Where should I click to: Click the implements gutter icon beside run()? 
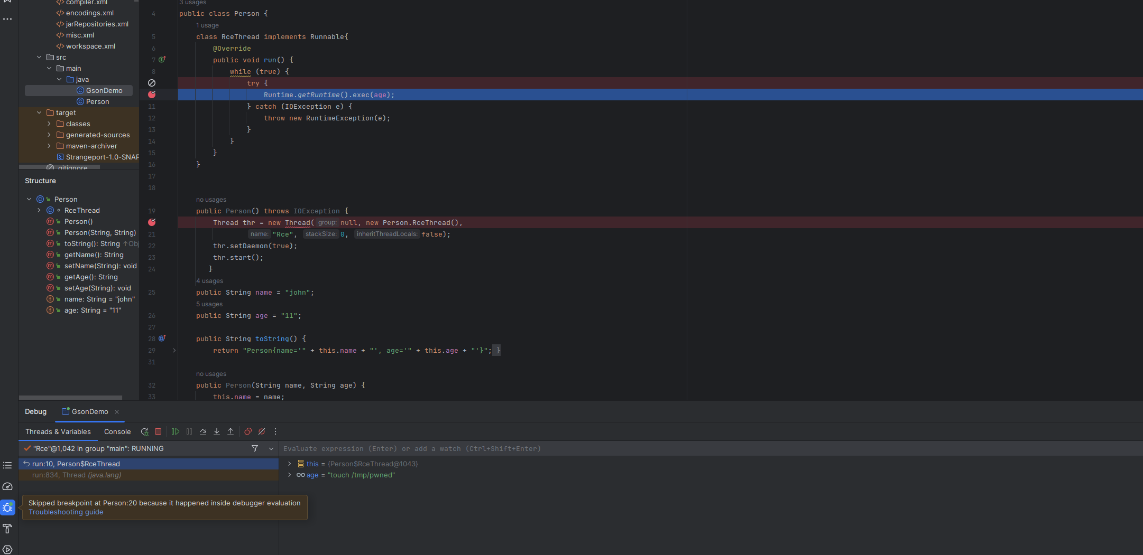[x=162, y=60]
